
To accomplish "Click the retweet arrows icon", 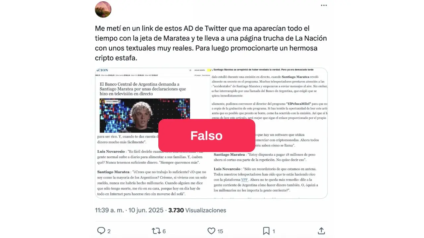I will click(x=156, y=231).
